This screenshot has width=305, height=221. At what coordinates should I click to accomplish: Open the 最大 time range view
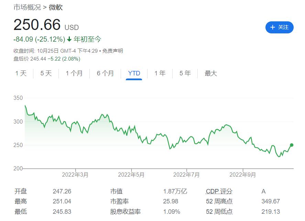(x=210, y=73)
